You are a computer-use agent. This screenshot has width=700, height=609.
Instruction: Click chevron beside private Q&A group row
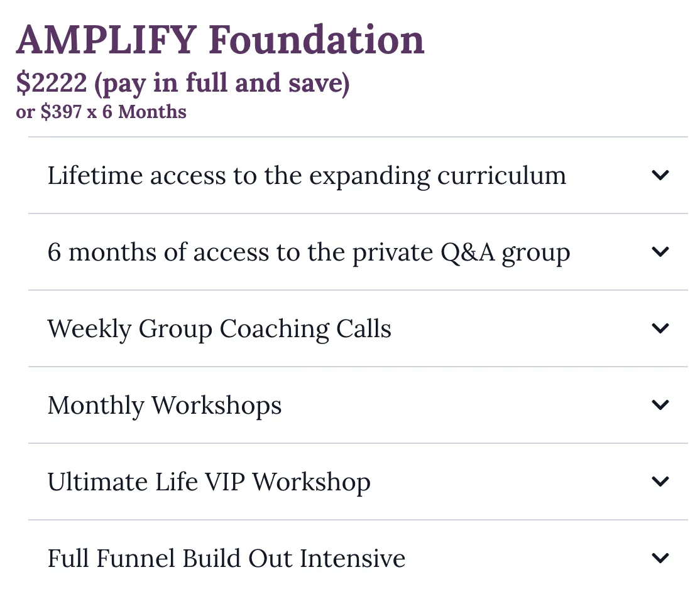click(x=660, y=252)
